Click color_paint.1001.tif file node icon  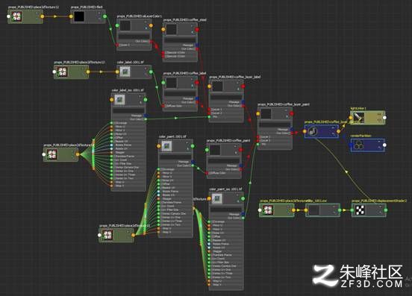[166, 146]
